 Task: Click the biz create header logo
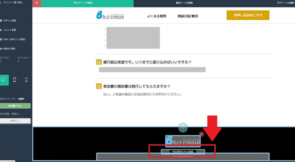click(x=110, y=15)
